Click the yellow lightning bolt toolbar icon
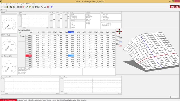180x101 pixels. pos(30,7)
